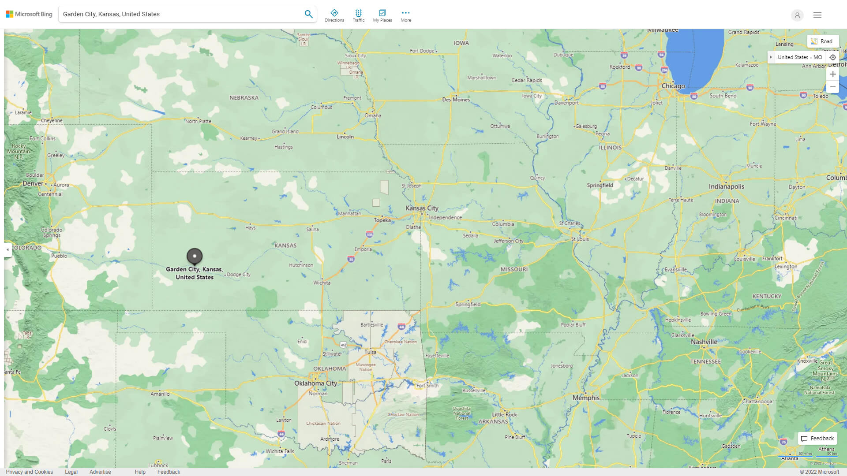Open the More options menu
This screenshot has width=847, height=476.
coord(405,15)
